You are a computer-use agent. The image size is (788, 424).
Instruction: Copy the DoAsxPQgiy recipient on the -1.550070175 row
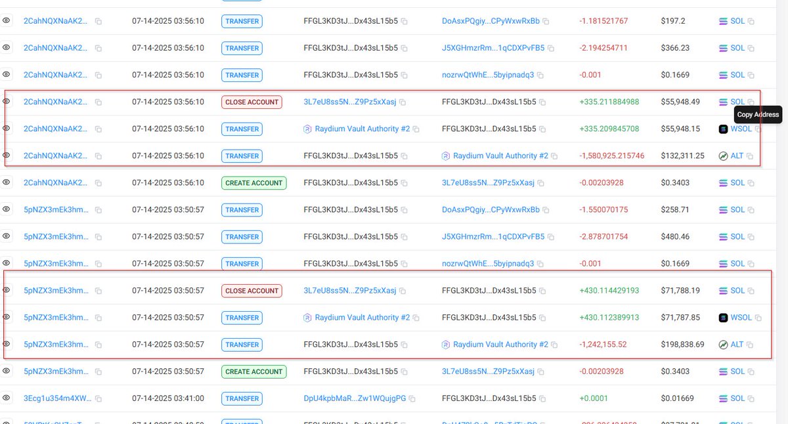[x=546, y=210]
